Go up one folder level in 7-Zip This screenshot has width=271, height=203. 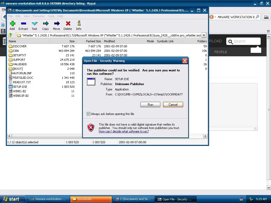[x=10, y=35]
